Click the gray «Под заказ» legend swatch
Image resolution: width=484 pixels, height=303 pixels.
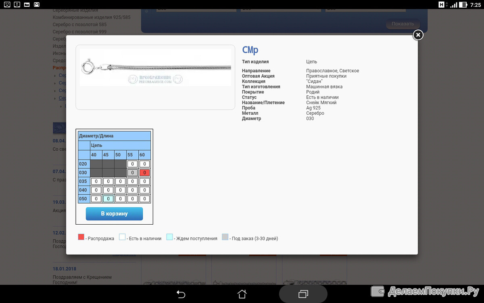pos(225,237)
